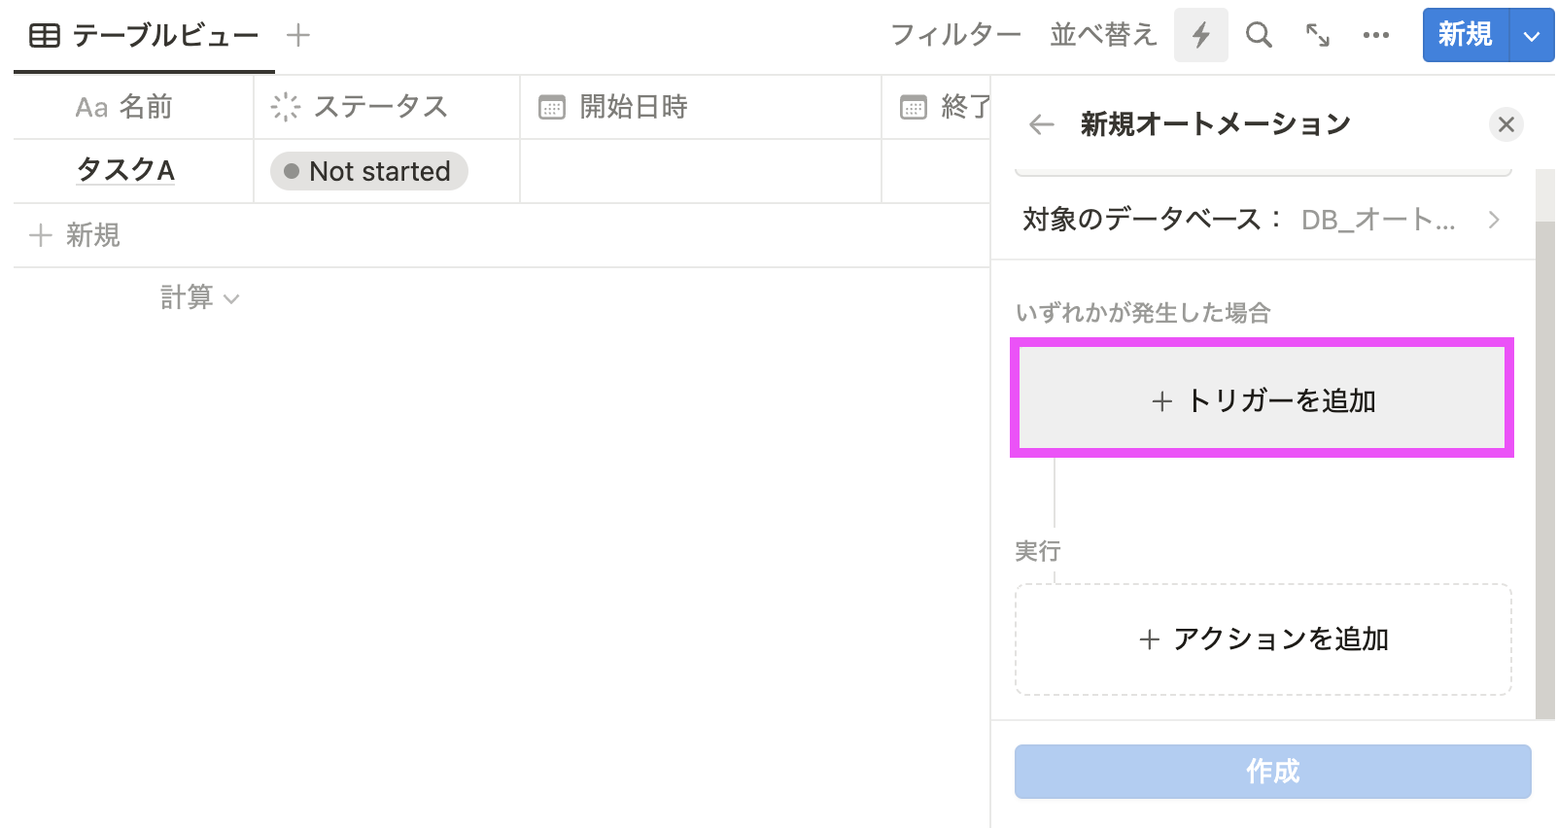
Task: Click the blue 新規 button
Action: coord(1466,35)
